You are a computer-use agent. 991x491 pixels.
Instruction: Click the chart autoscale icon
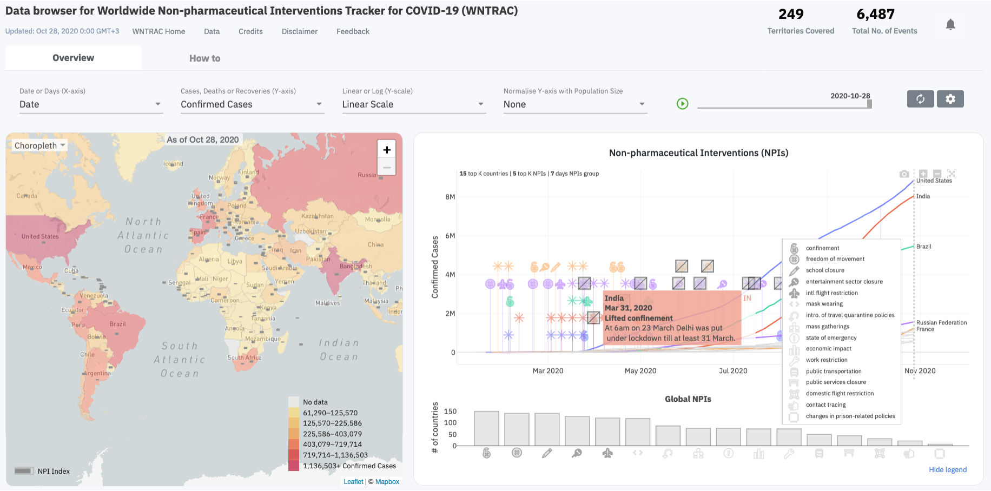952,174
